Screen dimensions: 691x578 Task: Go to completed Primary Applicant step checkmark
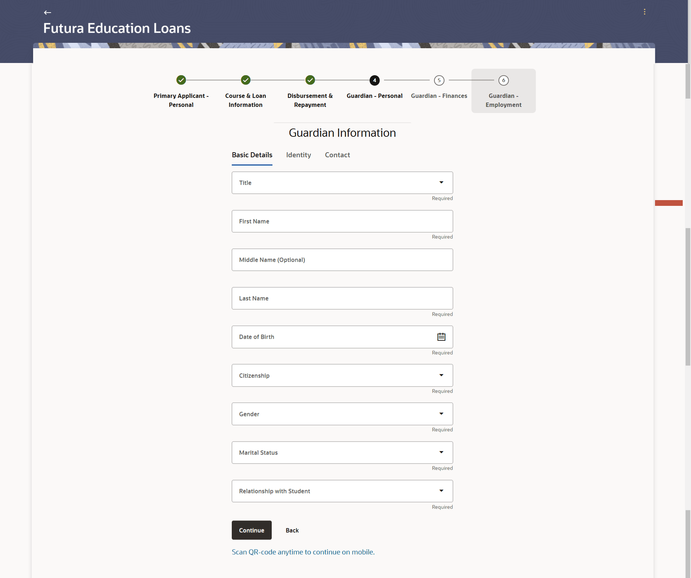[181, 80]
